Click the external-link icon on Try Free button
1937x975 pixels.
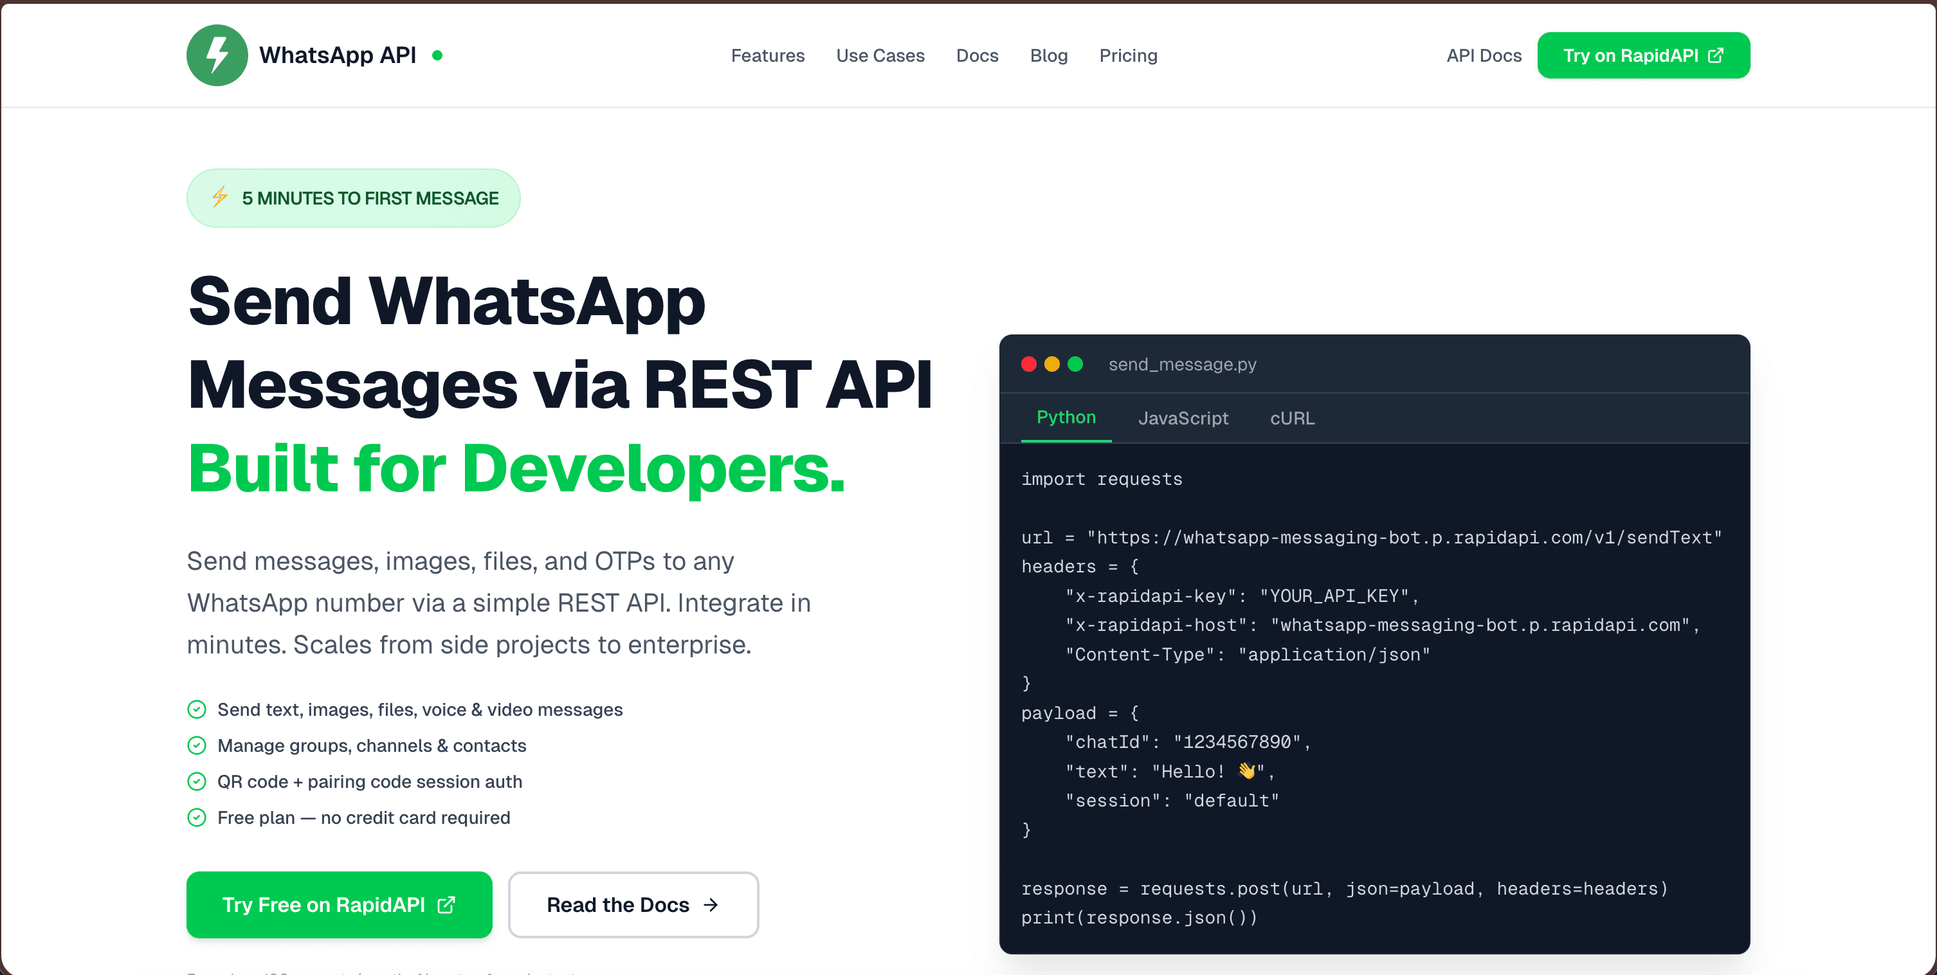tap(447, 905)
